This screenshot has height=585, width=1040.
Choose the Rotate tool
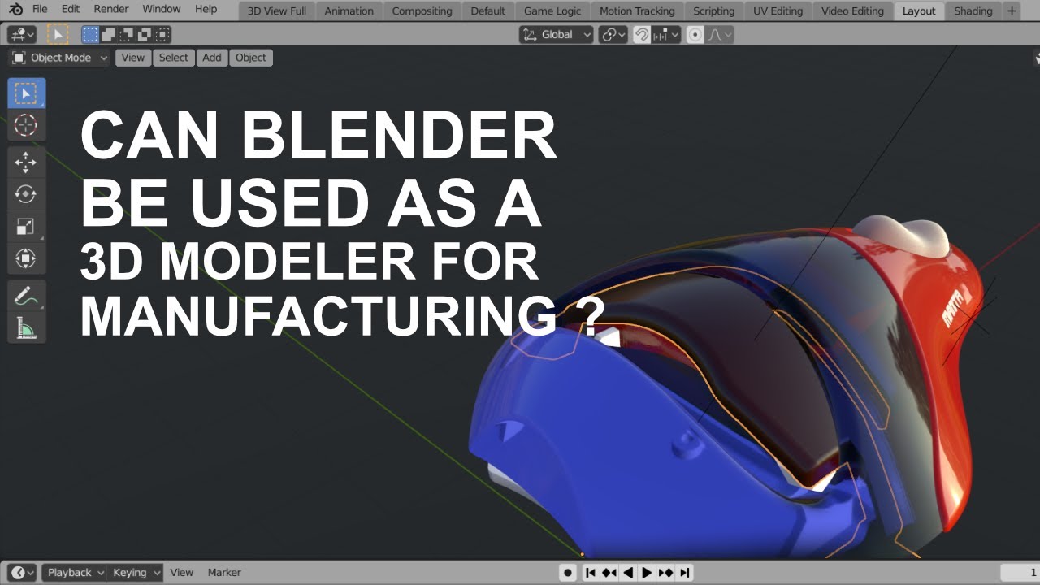coord(26,194)
